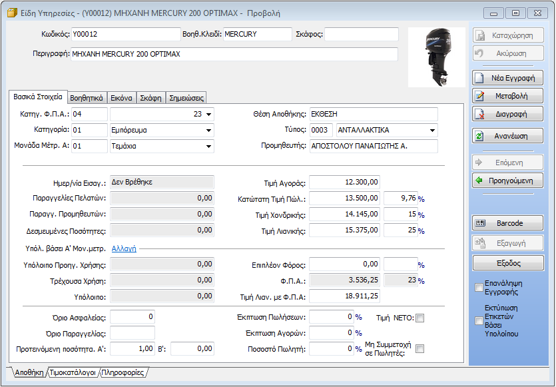Exit the form with Έξοδος
Viewport: 556px width, 387px height.
[x=508, y=263]
